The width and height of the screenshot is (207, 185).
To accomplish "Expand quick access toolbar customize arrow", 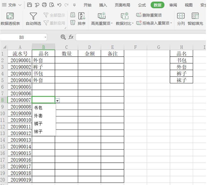I will (74, 5).
